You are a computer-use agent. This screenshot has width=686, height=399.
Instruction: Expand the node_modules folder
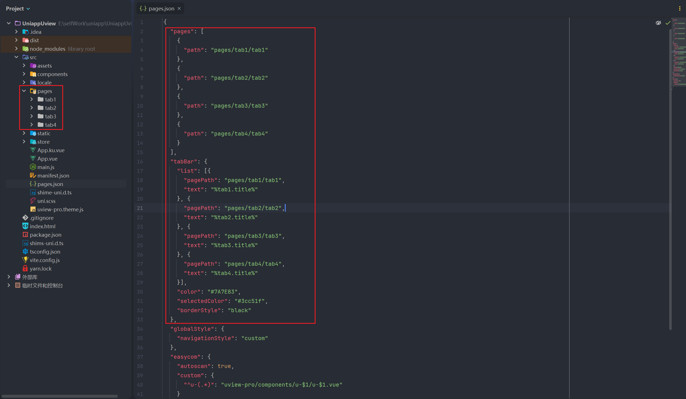(x=16, y=48)
